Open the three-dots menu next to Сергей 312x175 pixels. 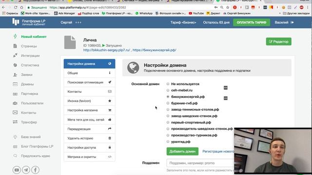(x=78, y=22)
